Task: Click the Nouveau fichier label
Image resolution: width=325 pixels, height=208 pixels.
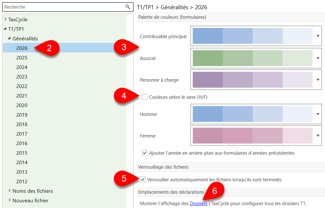Action: tap(31, 200)
